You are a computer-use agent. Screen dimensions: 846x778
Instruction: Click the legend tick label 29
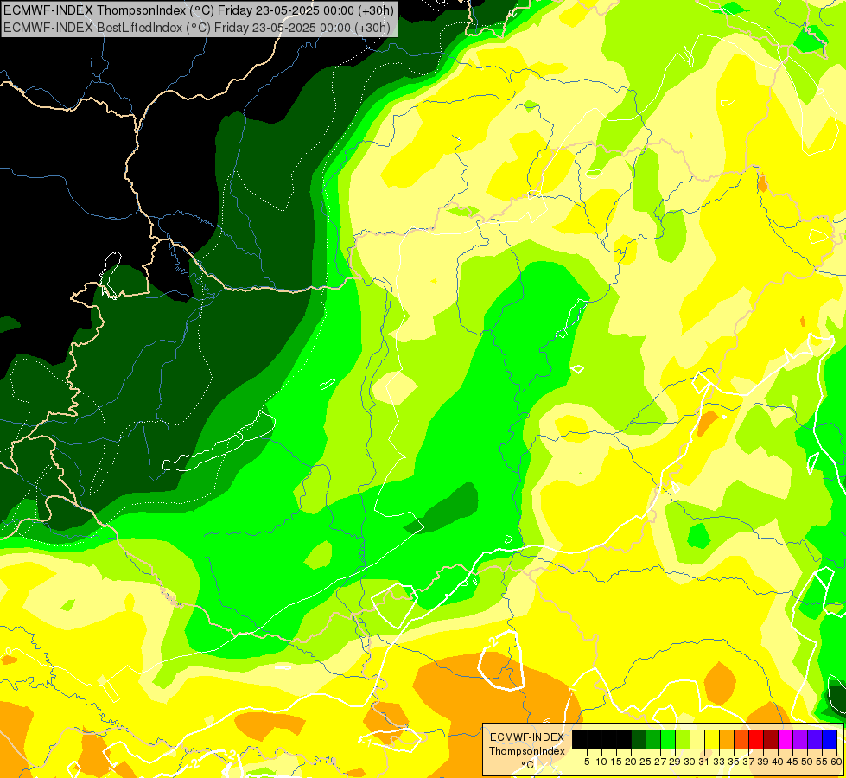675,762
